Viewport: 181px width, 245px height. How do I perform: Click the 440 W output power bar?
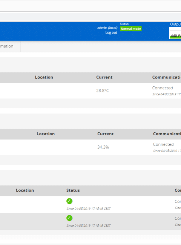(x=175, y=36)
